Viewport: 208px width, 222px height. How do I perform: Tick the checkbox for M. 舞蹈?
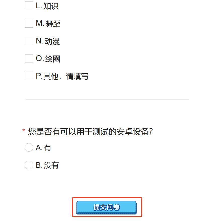click(x=29, y=23)
